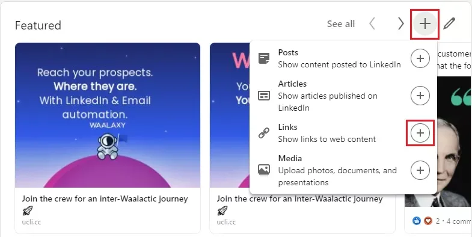Go to the next featured items with right chevron

click(400, 23)
